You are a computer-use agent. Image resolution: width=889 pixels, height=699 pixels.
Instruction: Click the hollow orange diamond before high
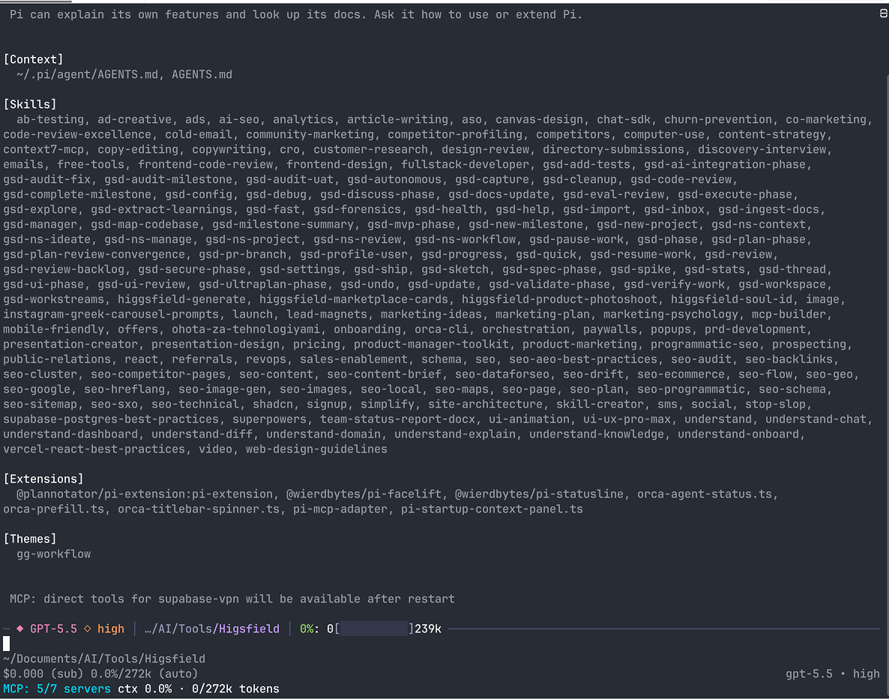click(x=87, y=629)
